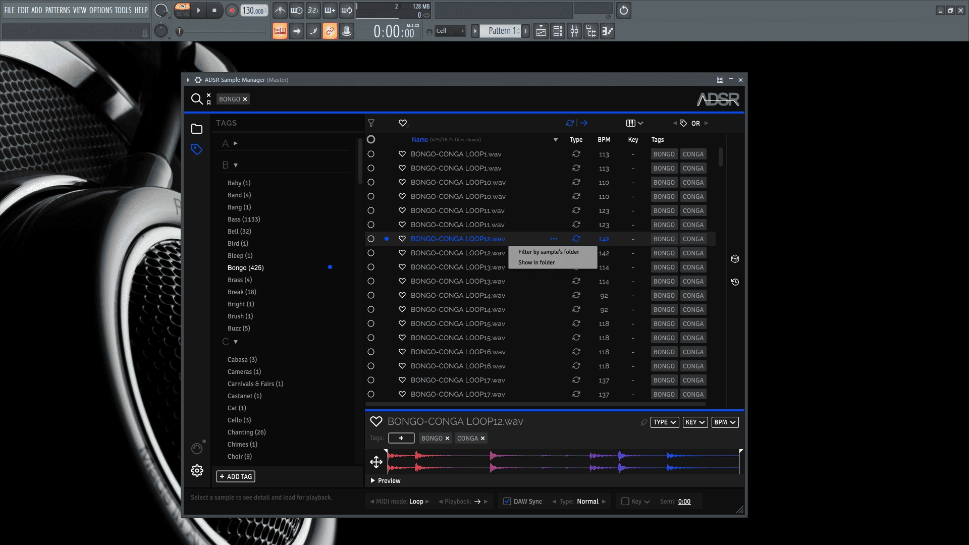Click the blue loop type filter icon
The image size is (969, 545).
570,123
